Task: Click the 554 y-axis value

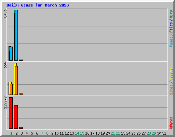Action: 5,65
